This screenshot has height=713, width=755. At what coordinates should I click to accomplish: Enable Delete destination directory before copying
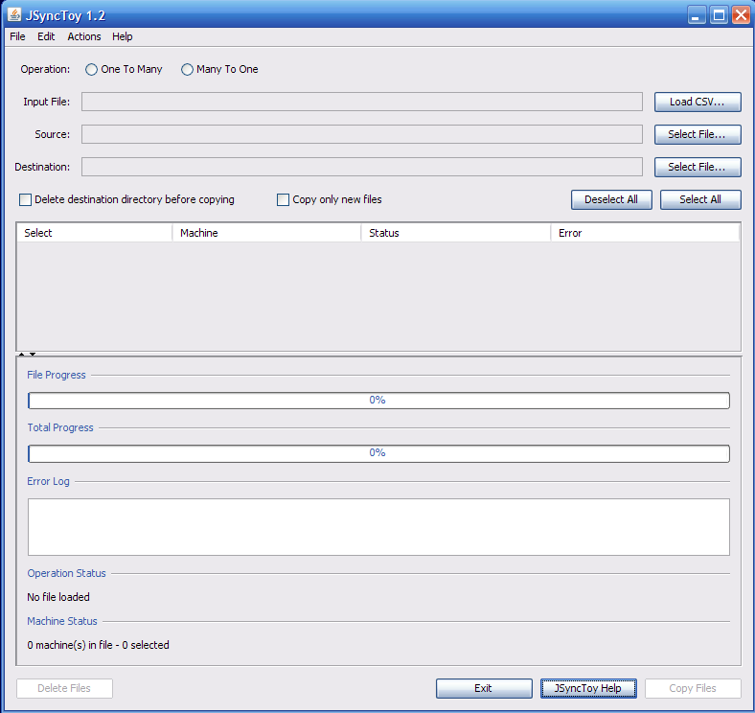26,200
